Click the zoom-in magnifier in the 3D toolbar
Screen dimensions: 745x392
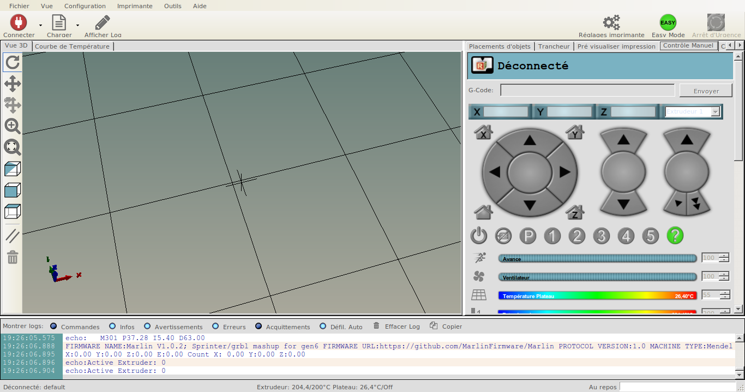click(x=12, y=126)
